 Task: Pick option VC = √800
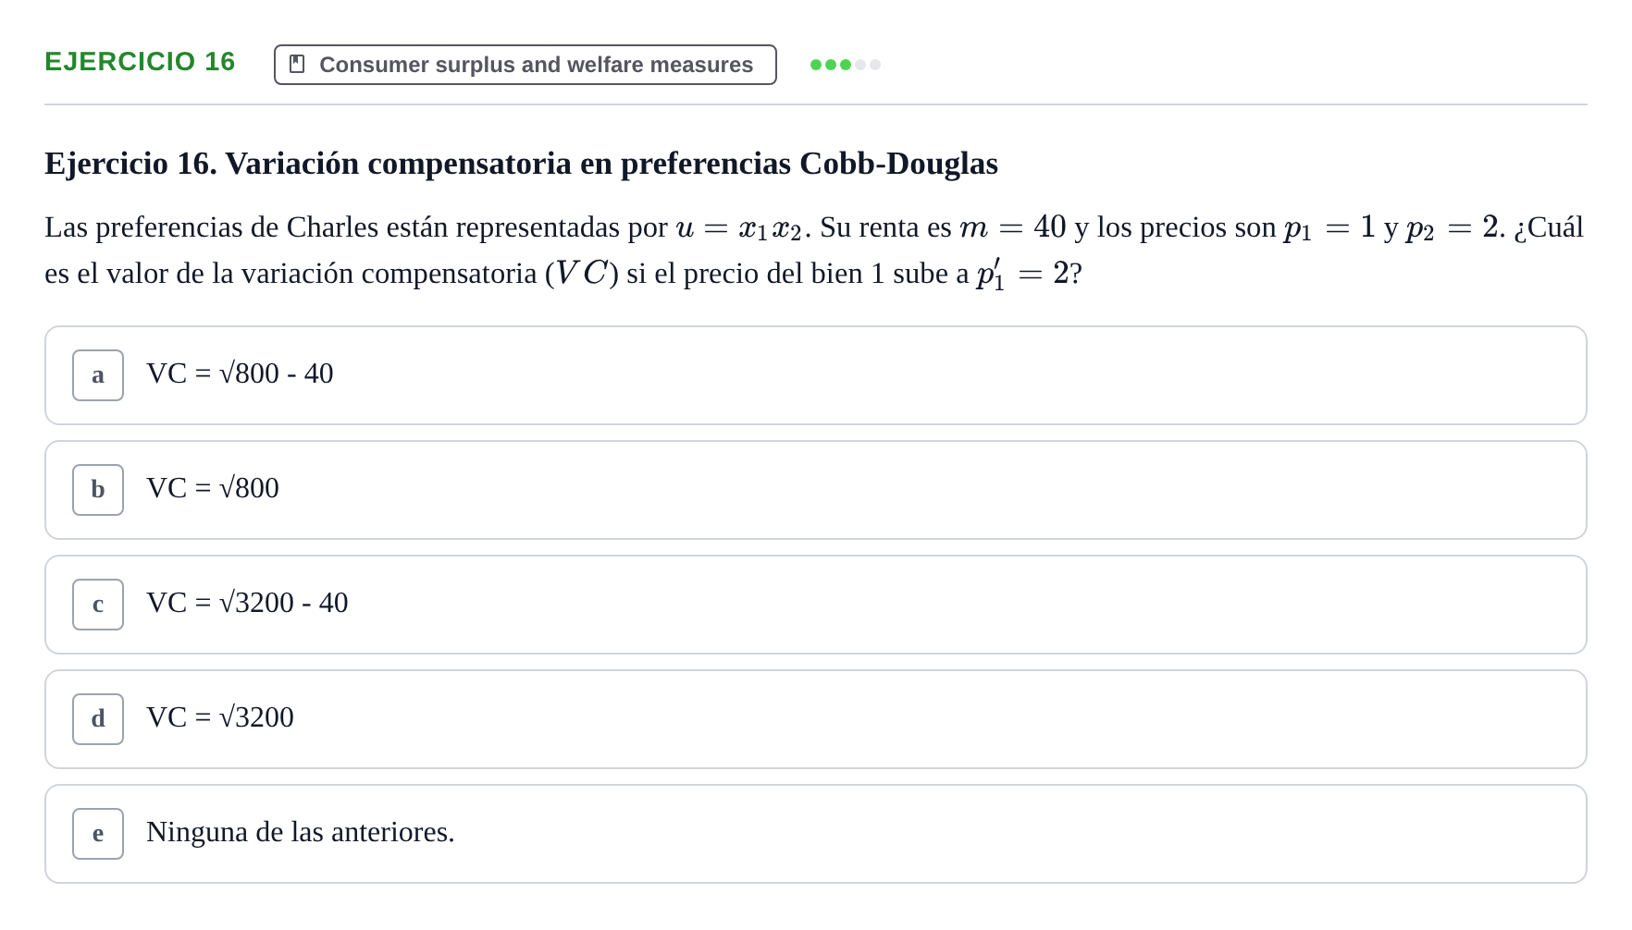coord(816,490)
